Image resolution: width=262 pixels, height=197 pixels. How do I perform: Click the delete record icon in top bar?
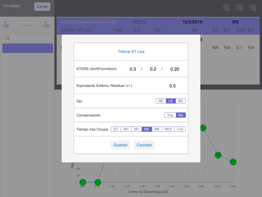[x=253, y=8]
